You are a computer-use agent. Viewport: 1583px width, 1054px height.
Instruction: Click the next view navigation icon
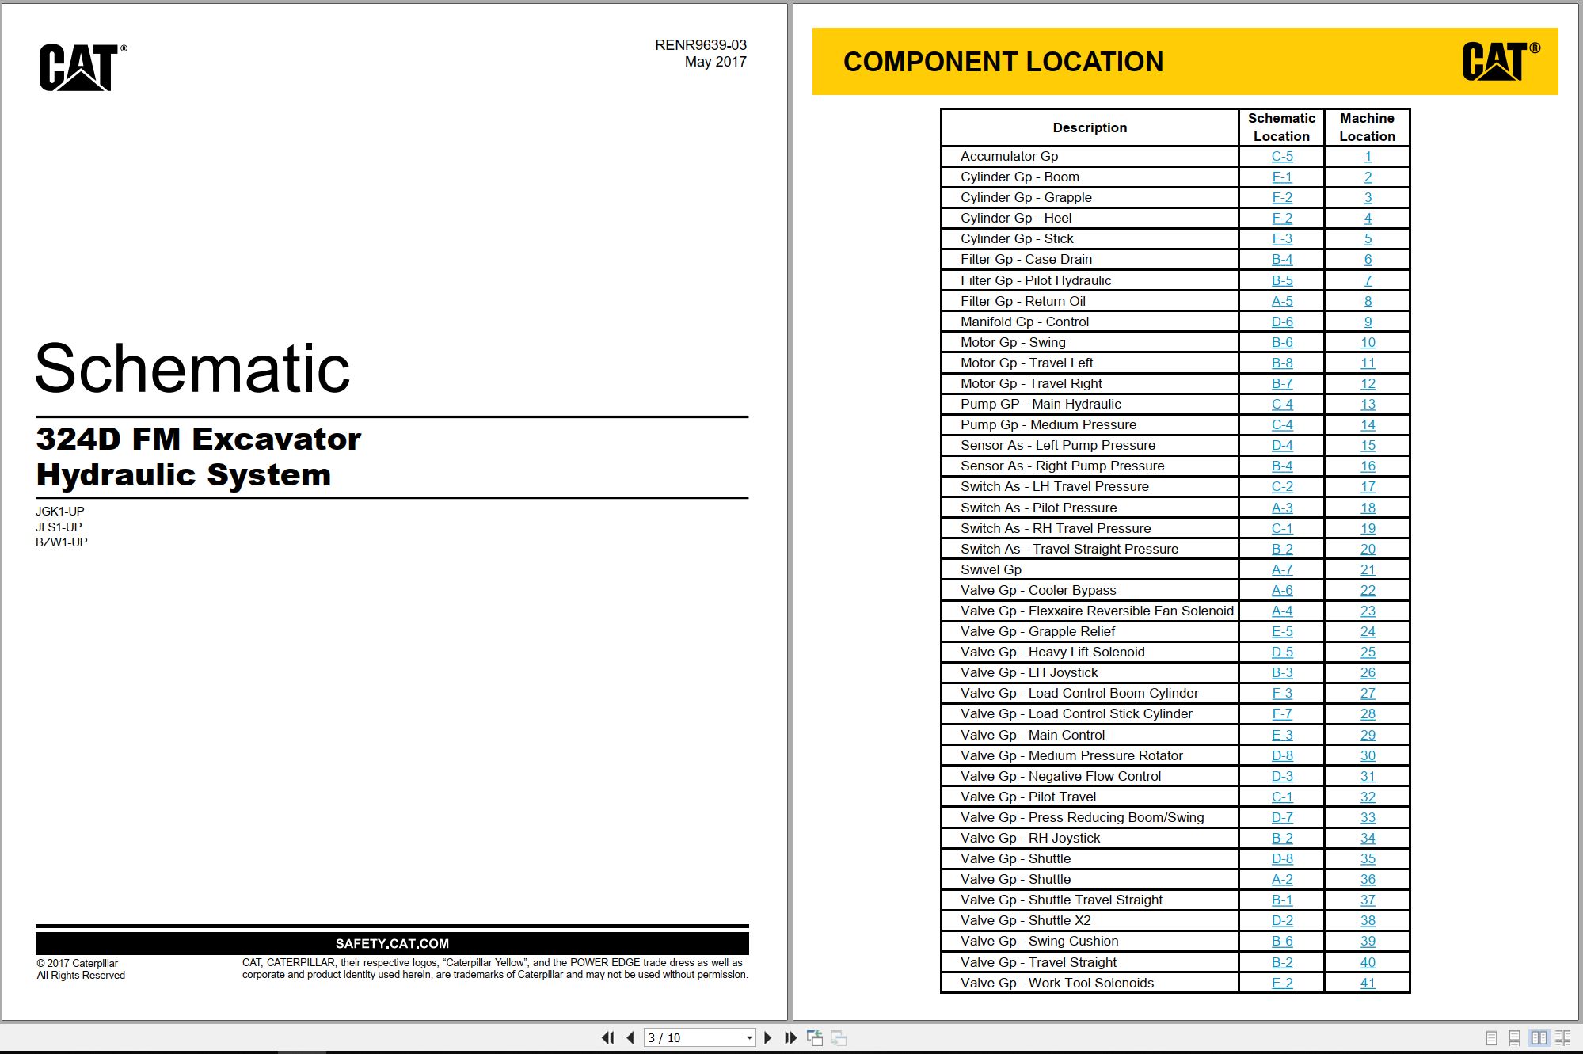click(839, 1037)
